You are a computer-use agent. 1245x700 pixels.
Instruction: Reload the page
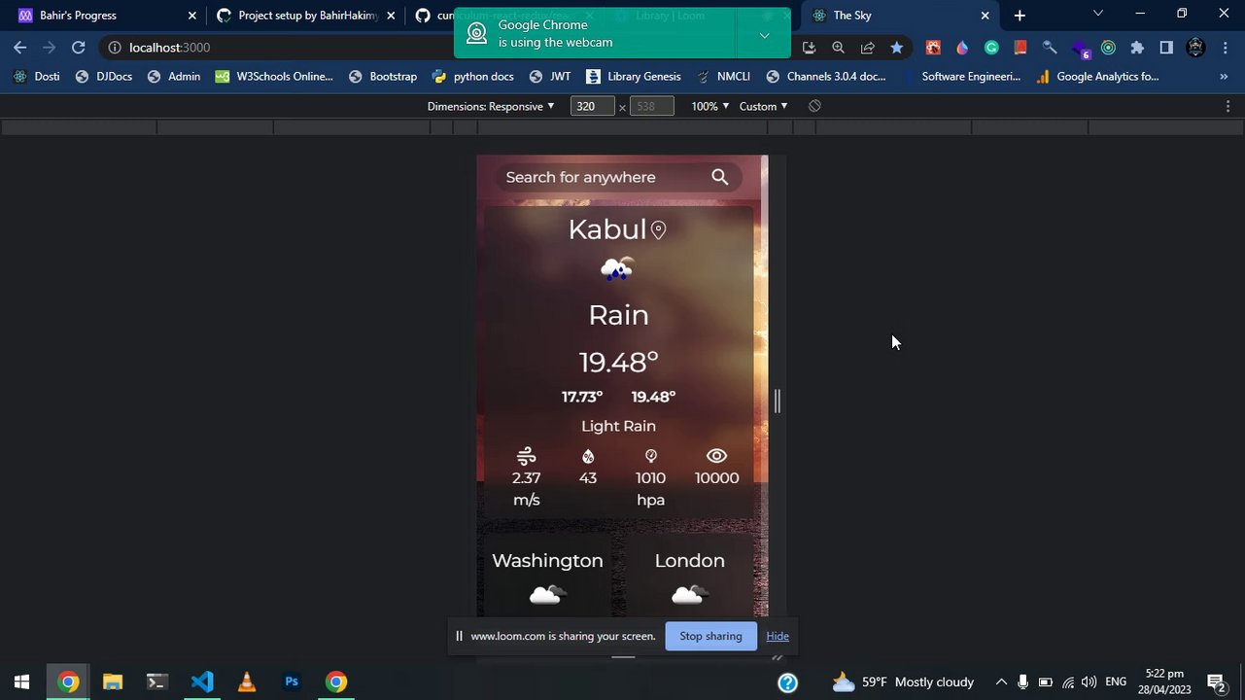[x=78, y=48]
